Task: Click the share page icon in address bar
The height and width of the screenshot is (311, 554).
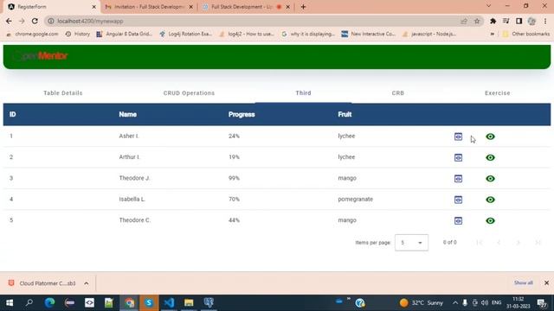Action: click(x=464, y=21)
